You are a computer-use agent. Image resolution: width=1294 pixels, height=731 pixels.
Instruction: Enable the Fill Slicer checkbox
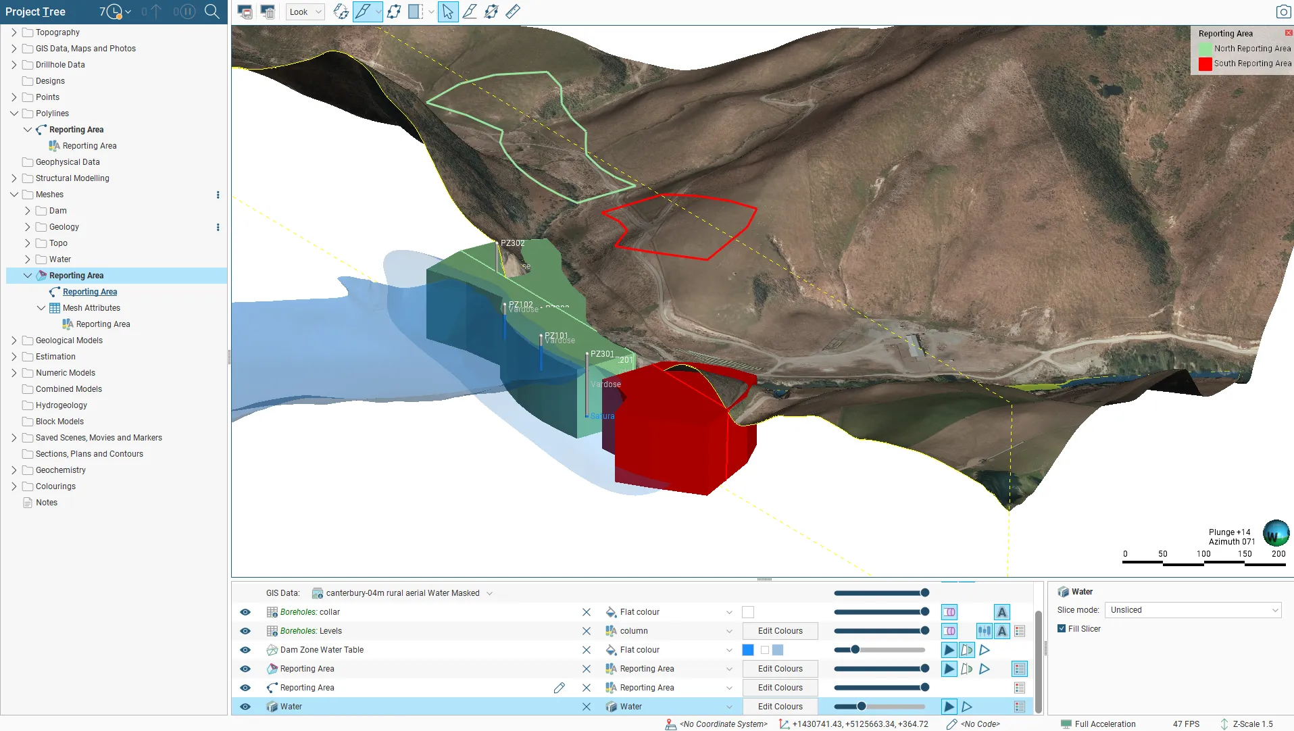click(1063, 628)
